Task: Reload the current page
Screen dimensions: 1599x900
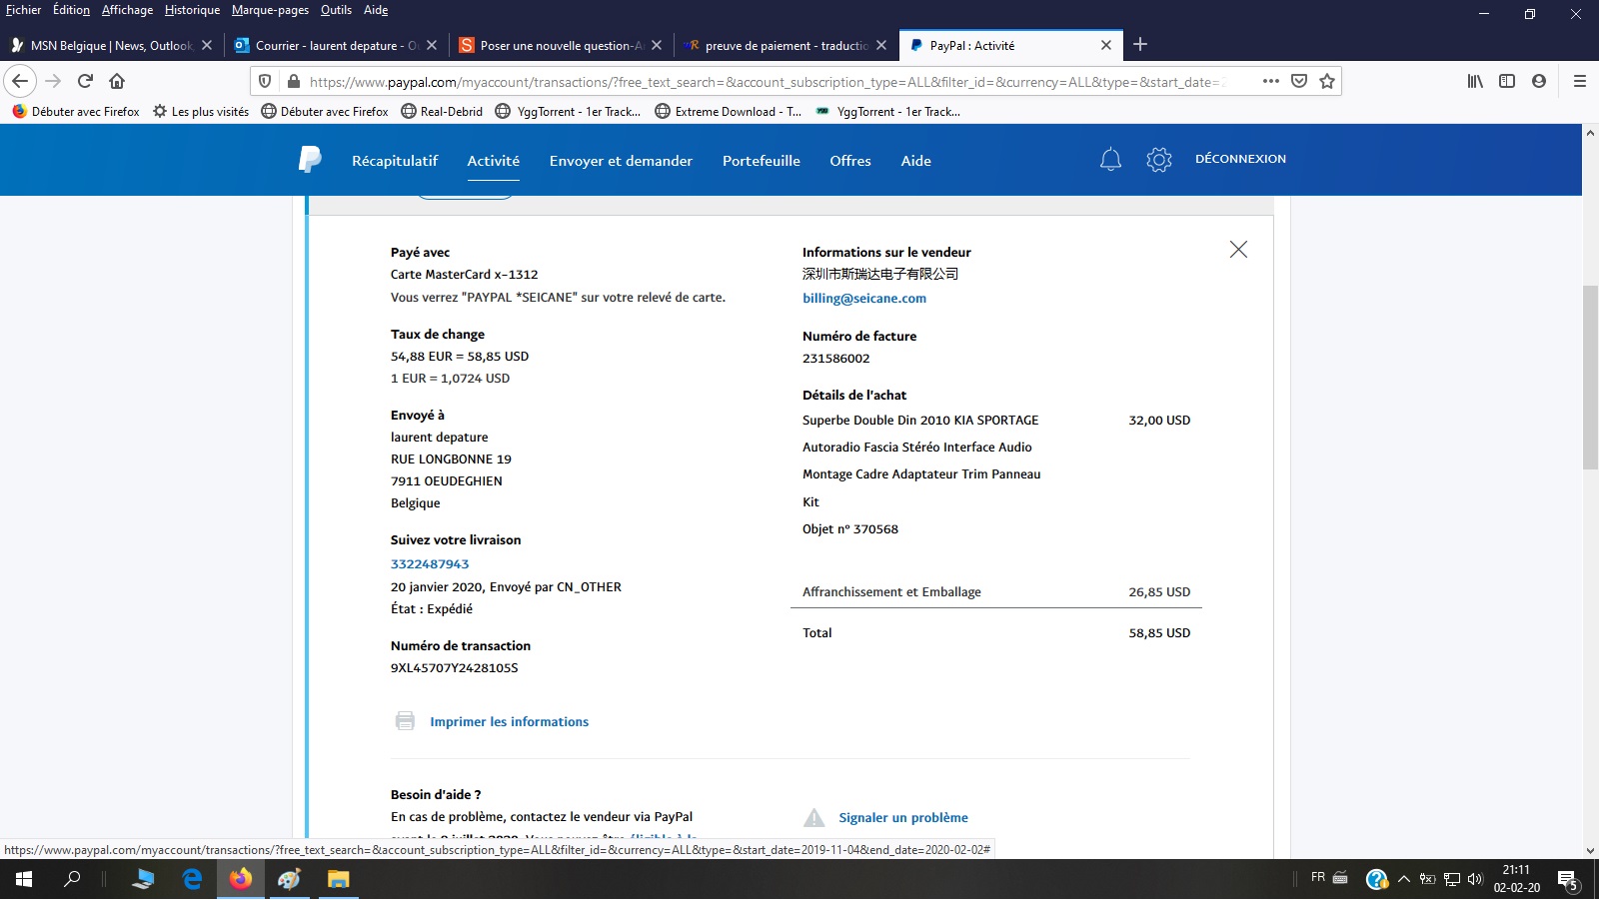Action: (x=86, y=81)
